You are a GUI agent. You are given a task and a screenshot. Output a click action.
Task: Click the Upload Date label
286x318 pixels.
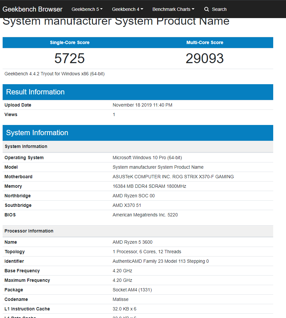pyautogui.click(x=18, y=105)
